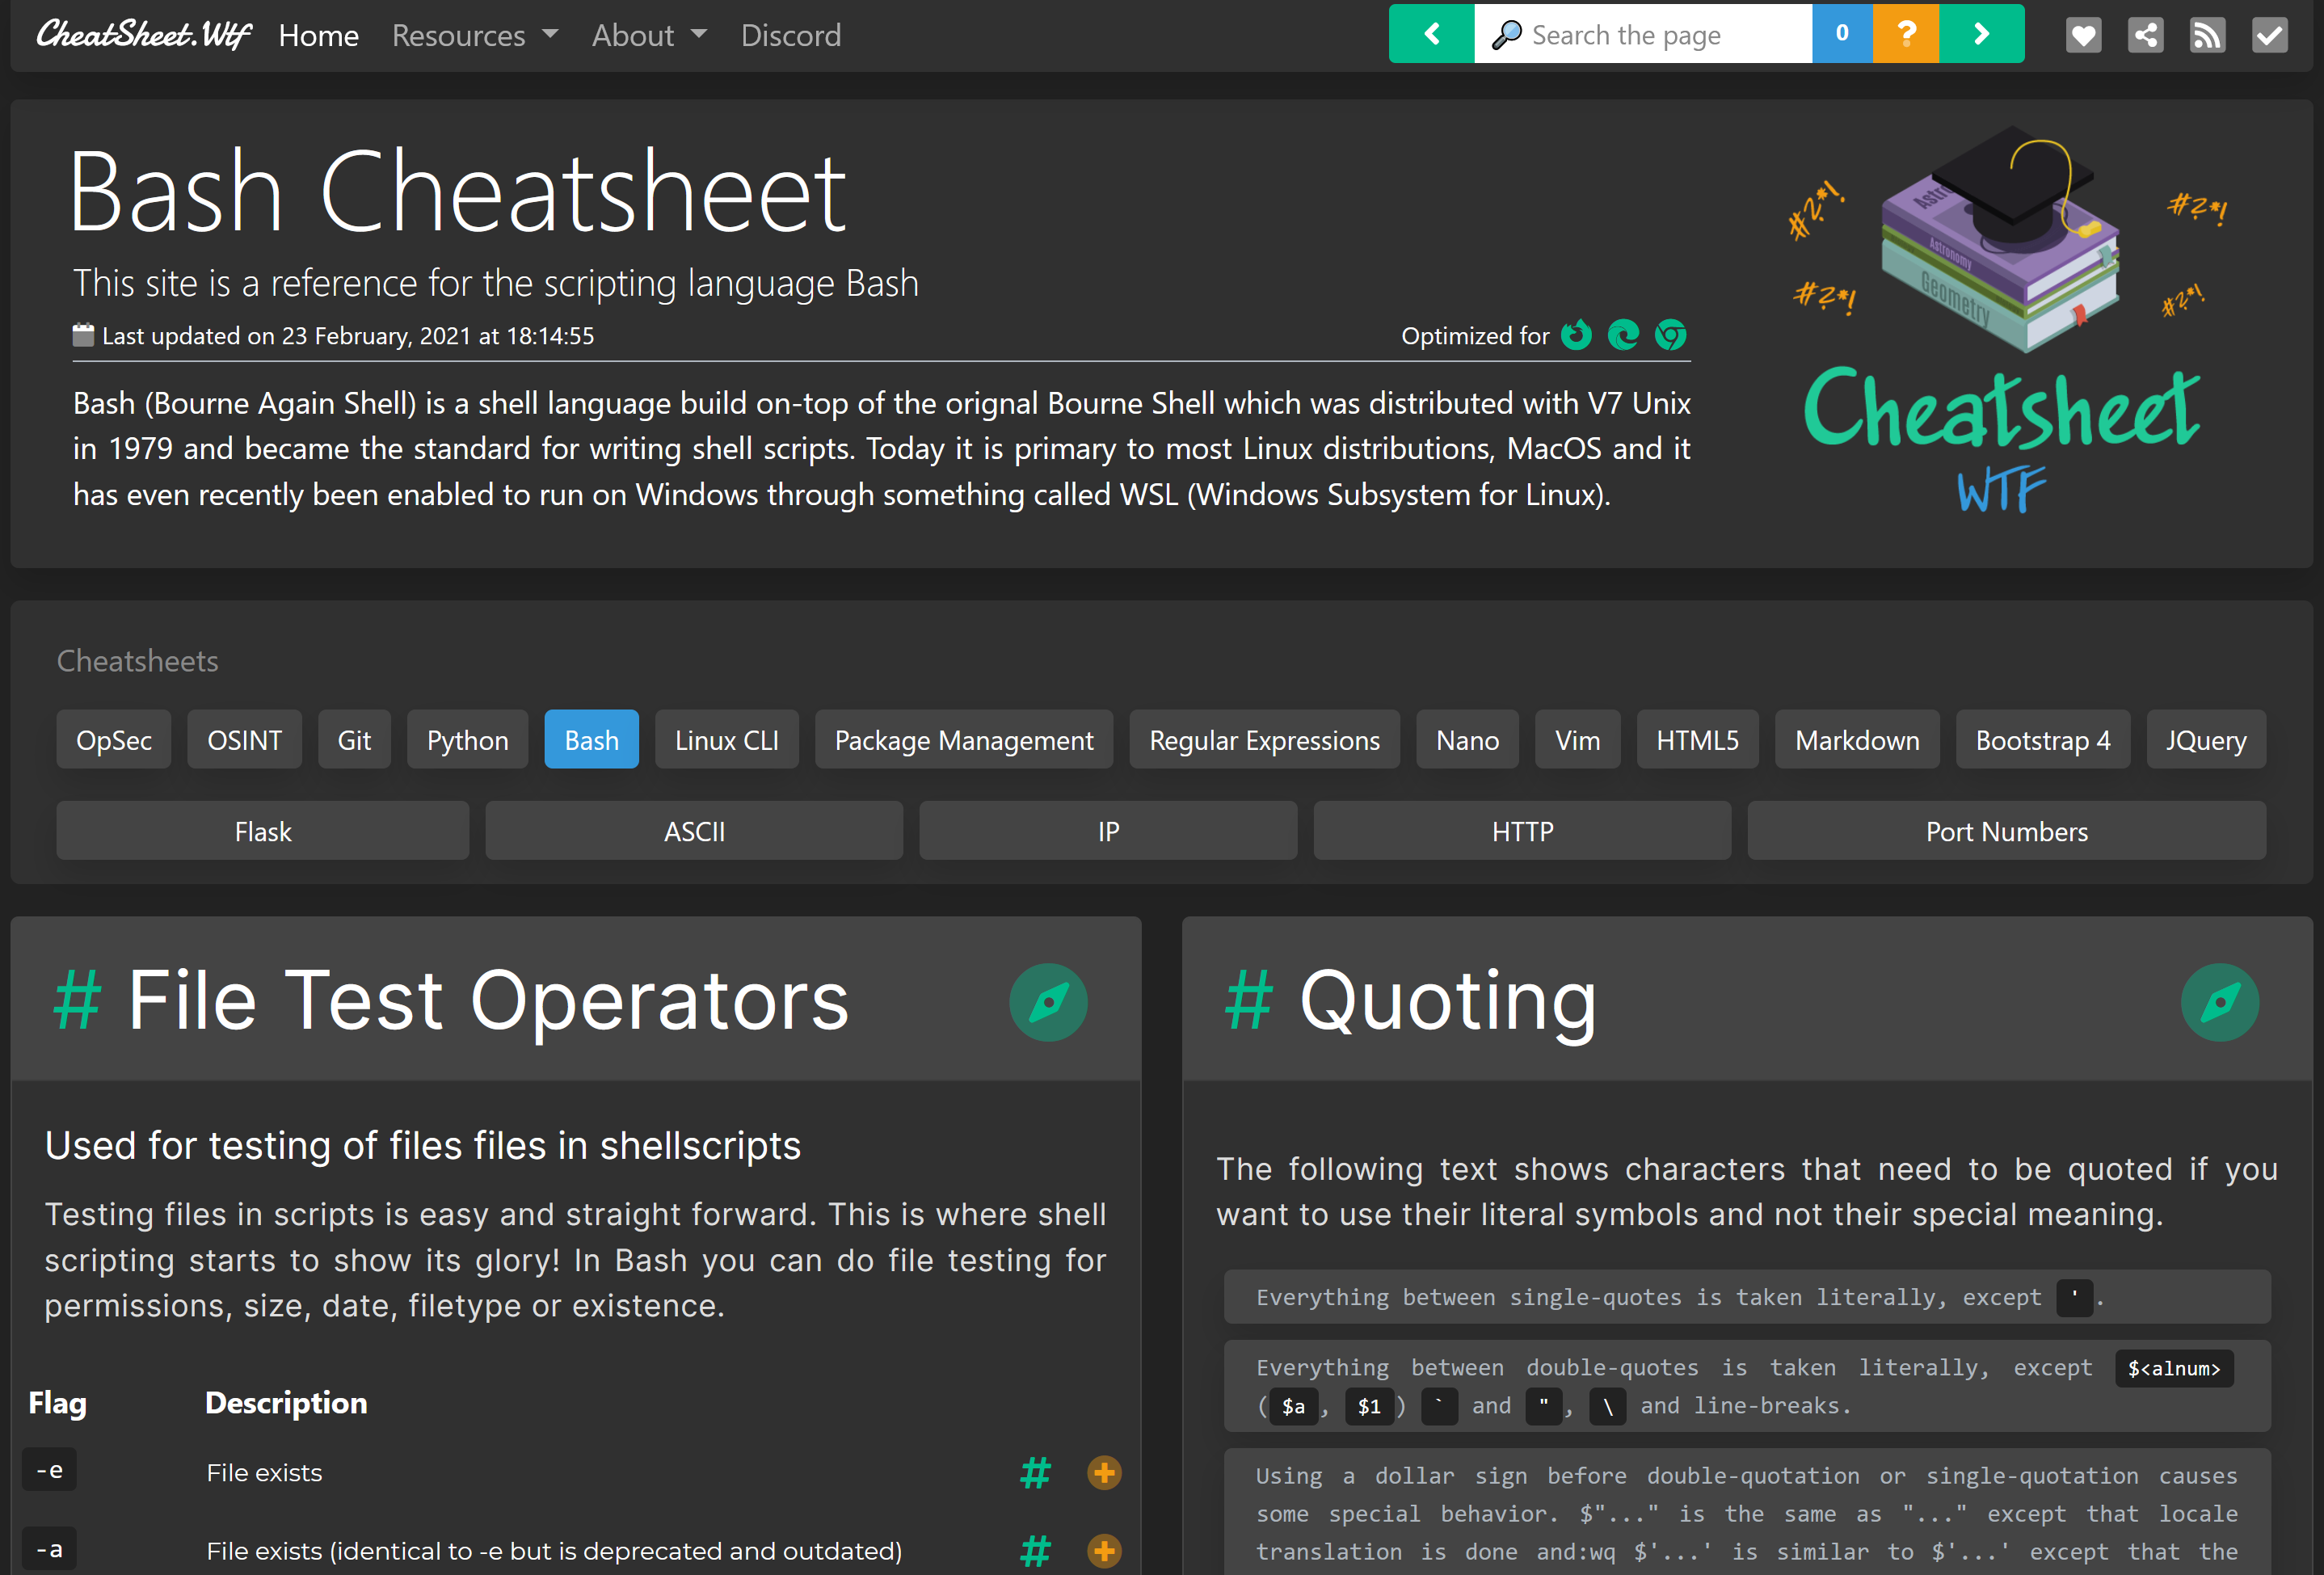Click the share icon in navbar

[2145, 36]
